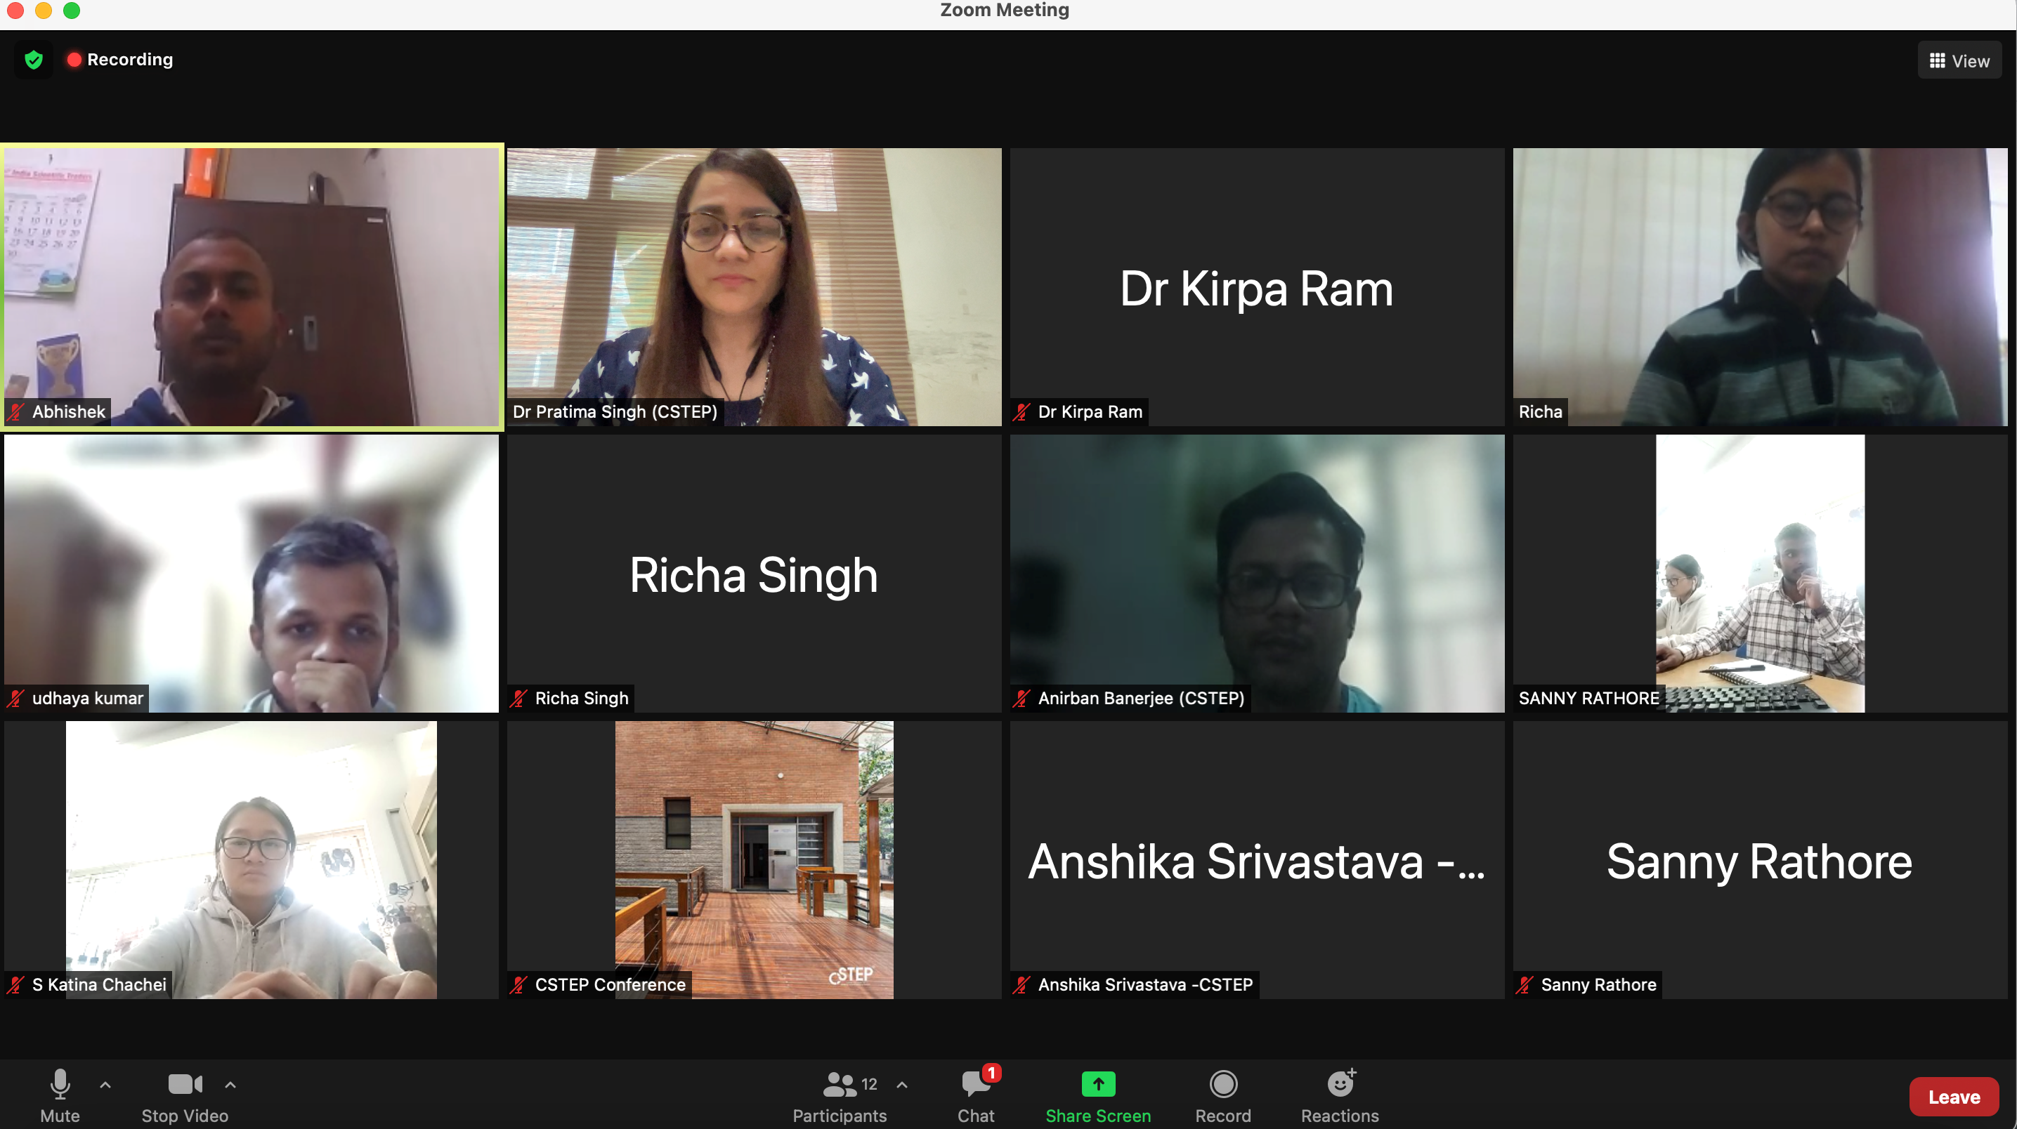
Task: Mute the microphone
Action: 60,1084
